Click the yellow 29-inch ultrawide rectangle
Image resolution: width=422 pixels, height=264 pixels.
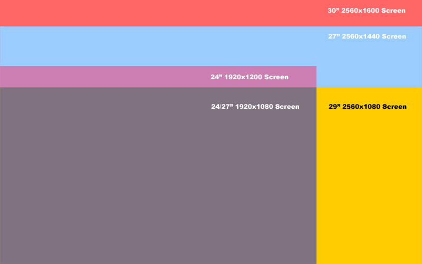[369, 185]
